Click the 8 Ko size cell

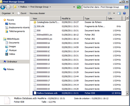119,26
